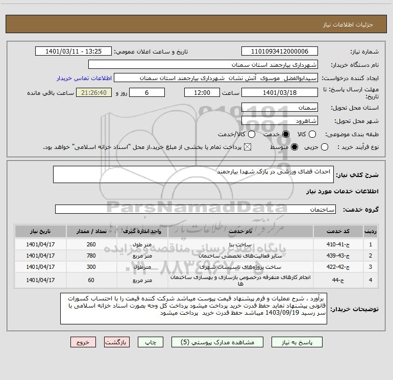Click need date 1401/04/17 in row 1

pos(40,244)
